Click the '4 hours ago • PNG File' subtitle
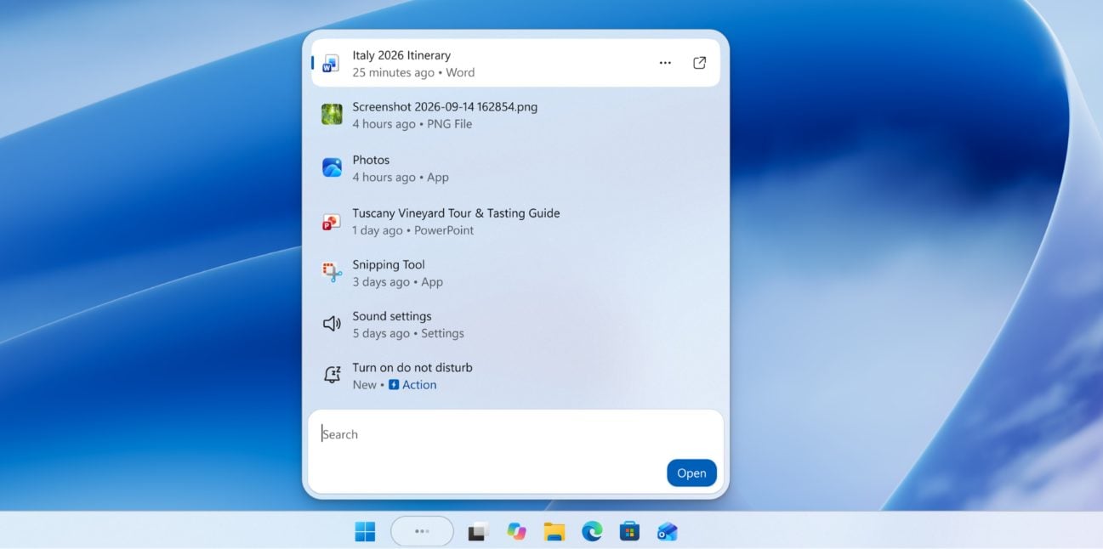Image resolution: width=1103 pixels, height=549 pixels. [x=412, y=124]
